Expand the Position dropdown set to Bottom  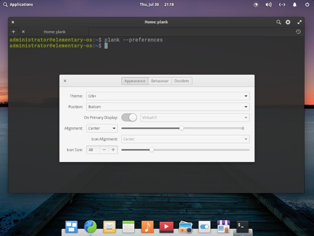(168, 107)
